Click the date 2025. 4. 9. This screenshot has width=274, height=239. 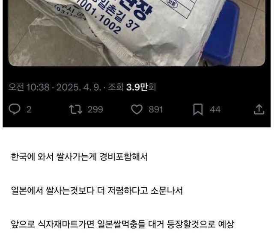click(x=79, y=87)
